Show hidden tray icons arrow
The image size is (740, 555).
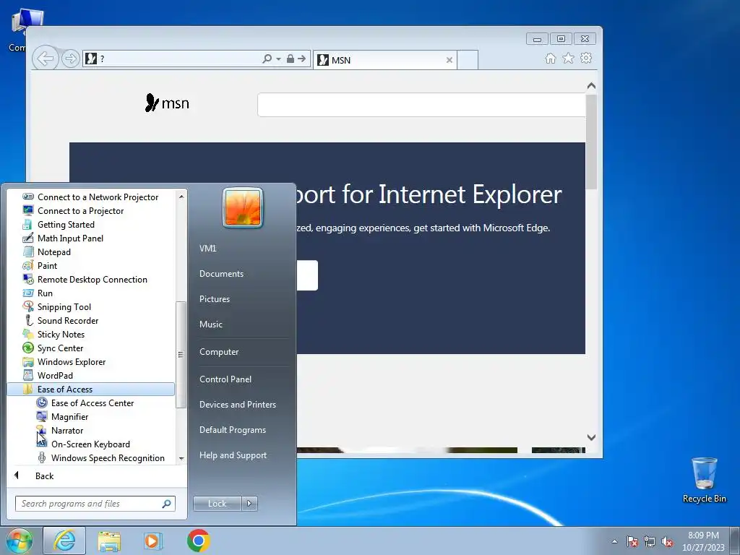pyautogui.click(x=614, y=542)
